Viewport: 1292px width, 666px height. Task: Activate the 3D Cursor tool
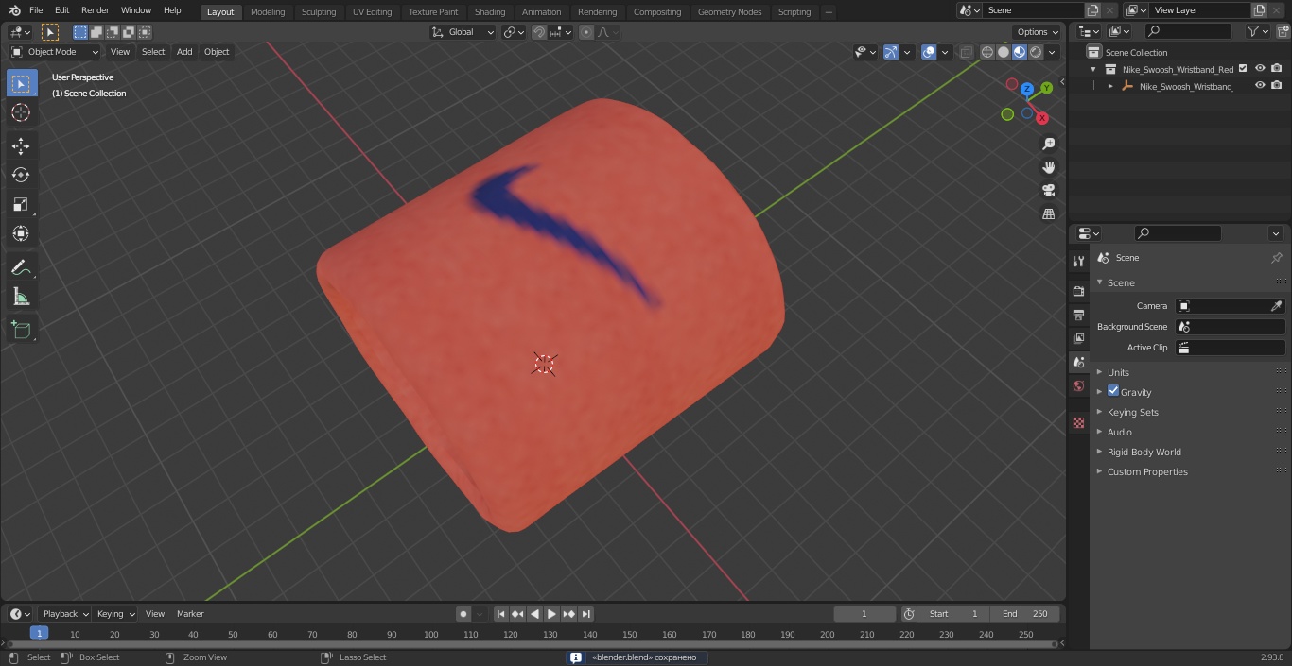click(x=21, y=112)
